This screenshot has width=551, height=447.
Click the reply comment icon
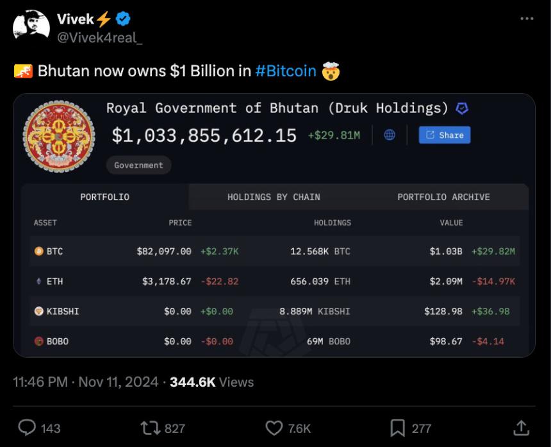[26, 428]
